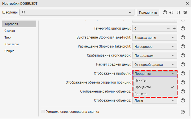Click help icon for совершена сделка notification
Screen dimensions: 191x119
183,112
